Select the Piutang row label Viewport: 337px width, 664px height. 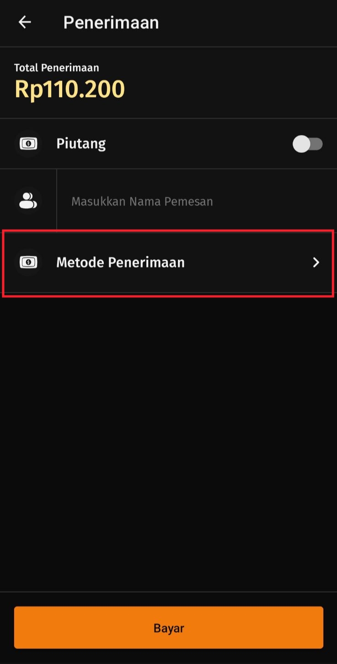click(x=81, y=144)
